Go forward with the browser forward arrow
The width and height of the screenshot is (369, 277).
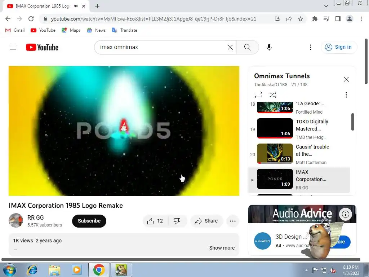coord(19,19)
